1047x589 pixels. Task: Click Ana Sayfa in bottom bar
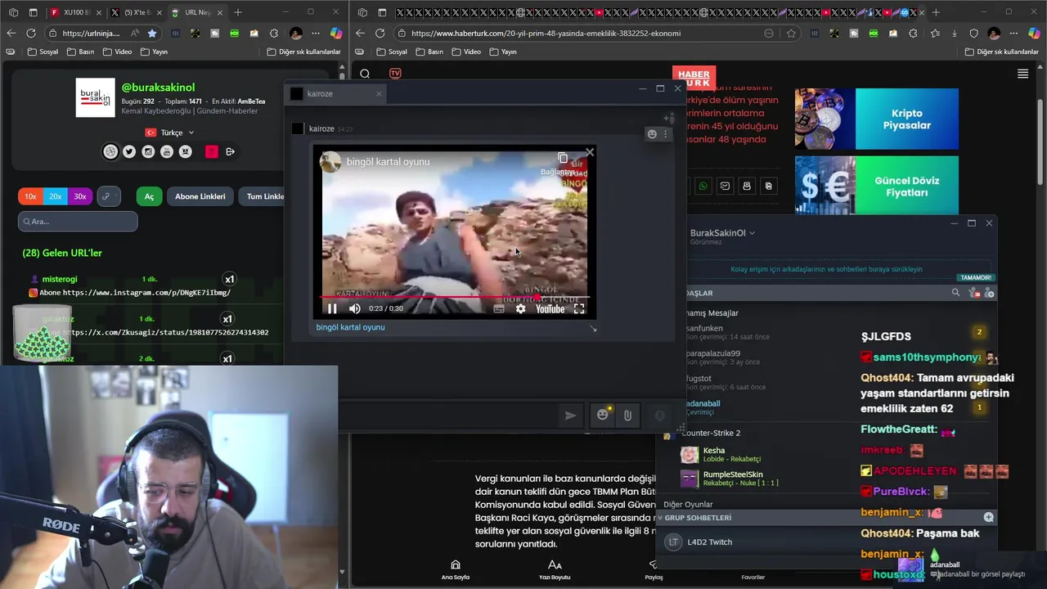455,570
